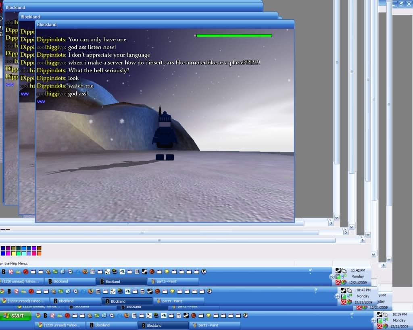Open Firefox from the part5 - Paint taskbar quick launch
413x330 pixels.
[85, 272]
